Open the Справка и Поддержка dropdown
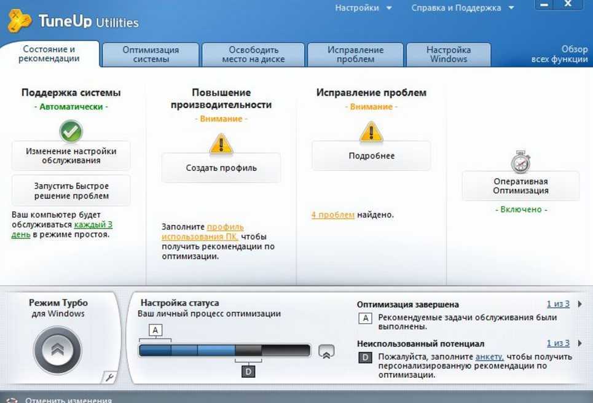593x403 pixels. coord(463,8)
